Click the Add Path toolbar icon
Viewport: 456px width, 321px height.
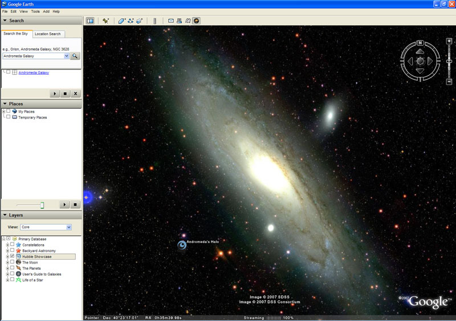(131, 21)
